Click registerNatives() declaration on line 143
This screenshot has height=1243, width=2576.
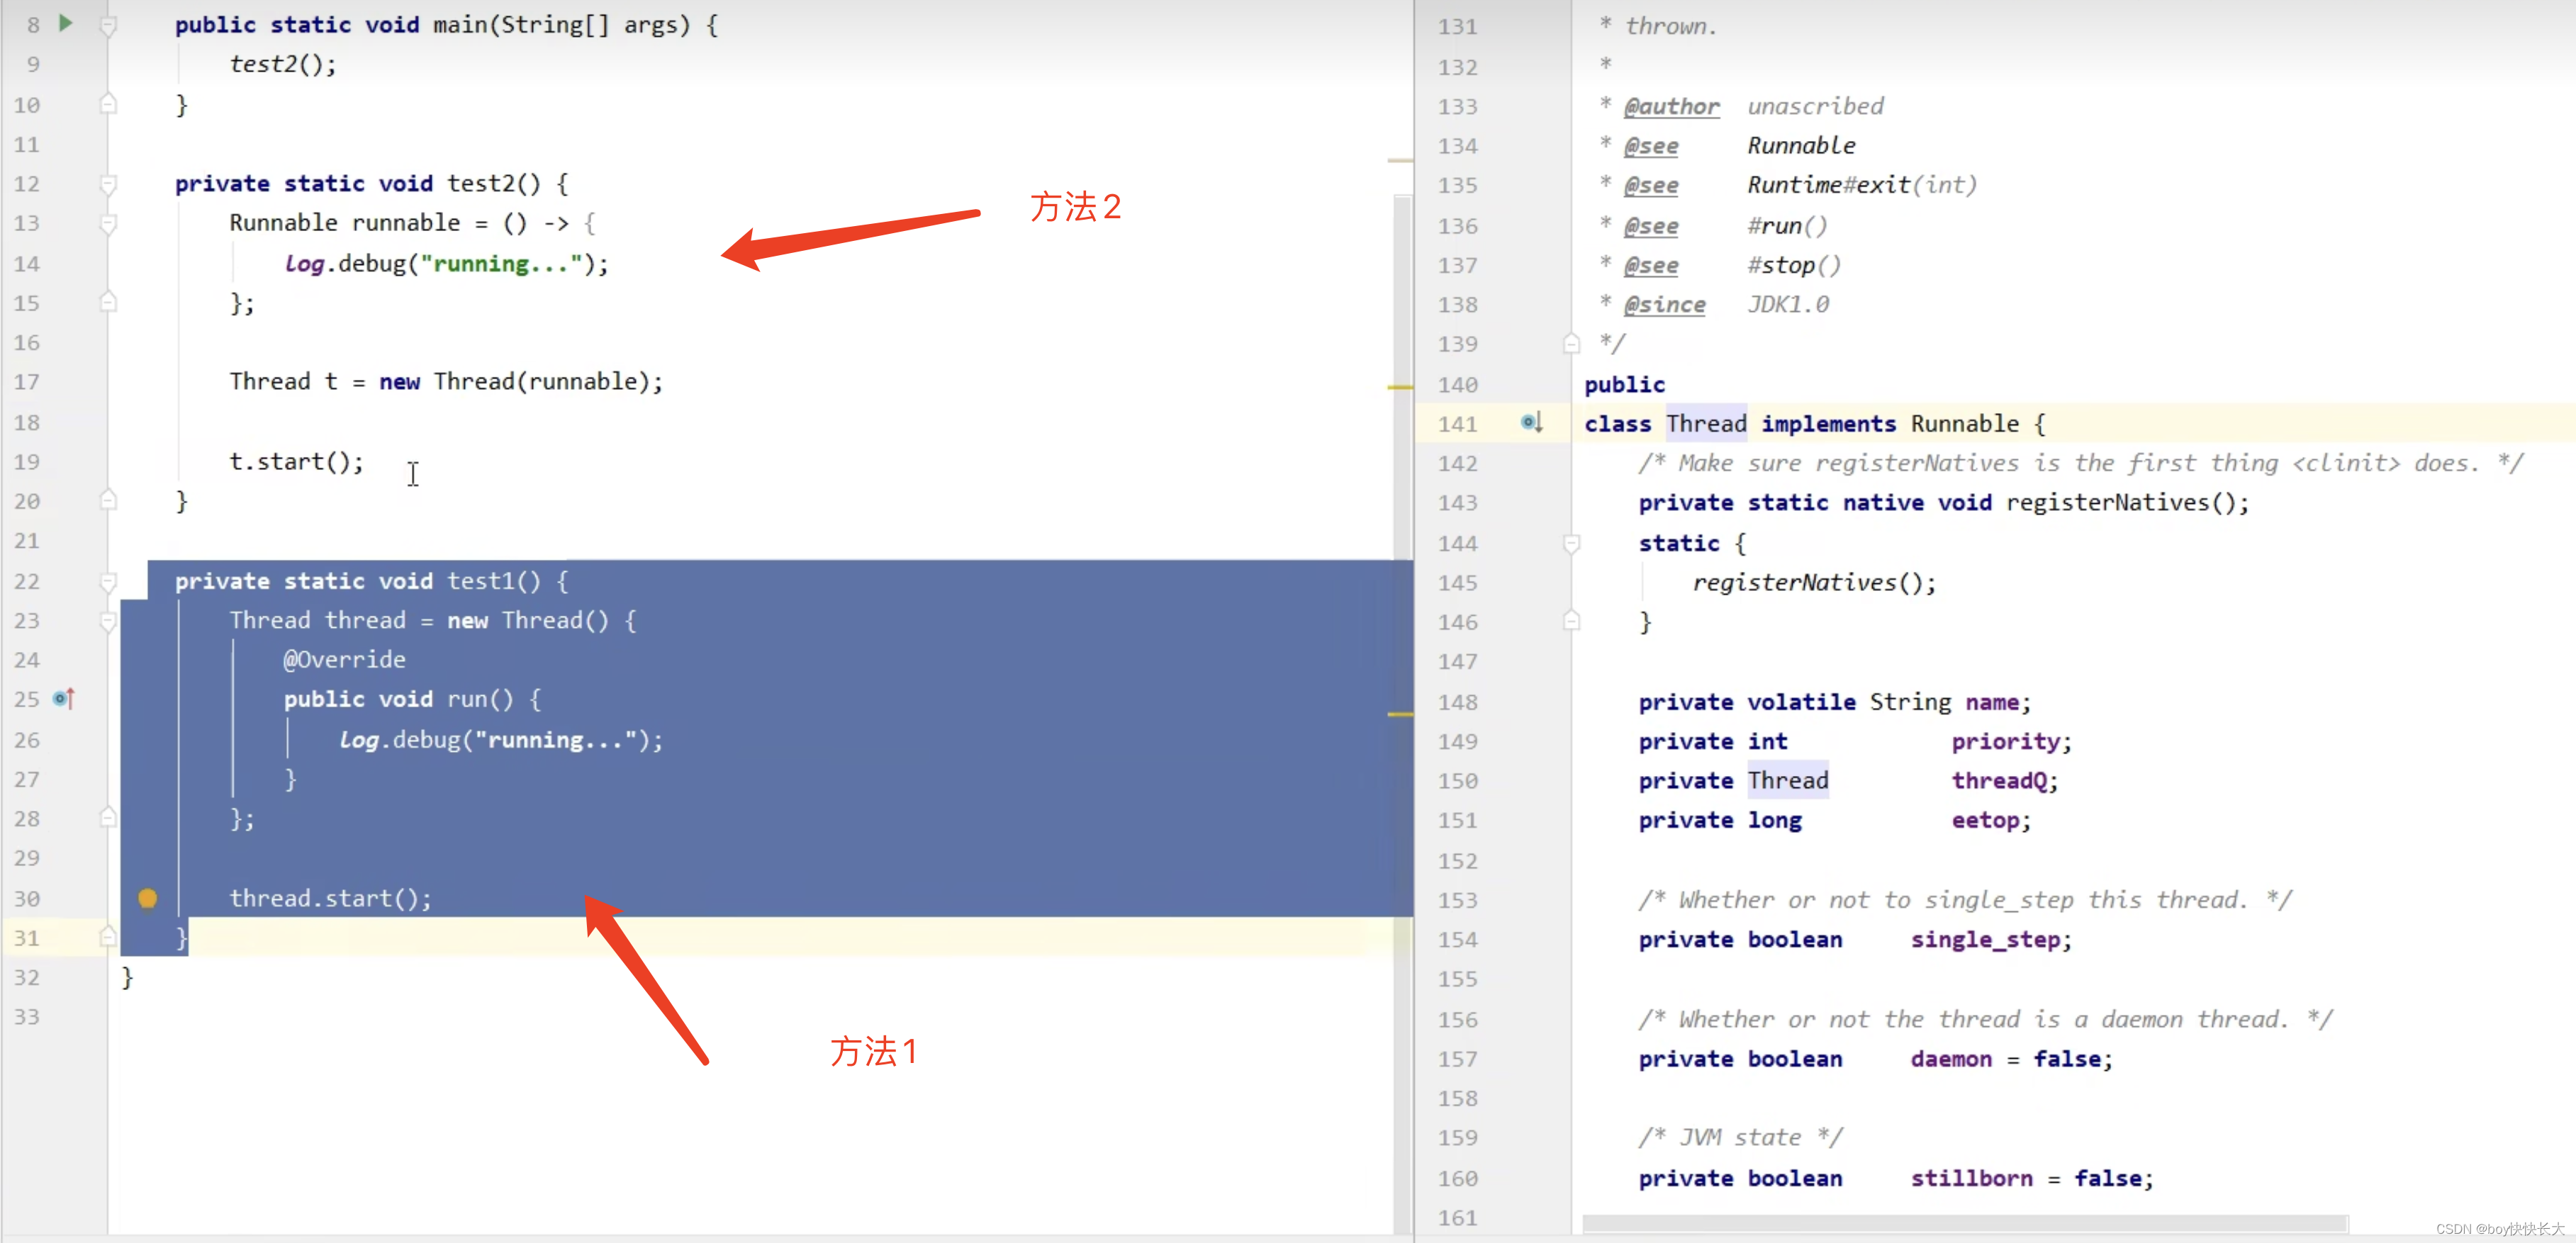click(x=2120, y=503)
